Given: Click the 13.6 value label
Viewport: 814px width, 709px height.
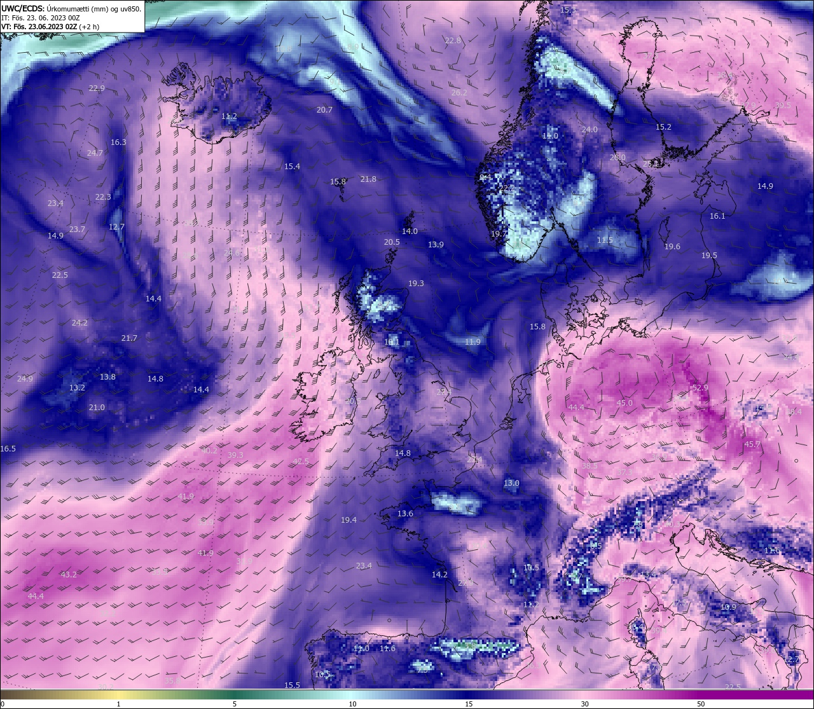Looking at the screenshot, I should coord(405,514).
